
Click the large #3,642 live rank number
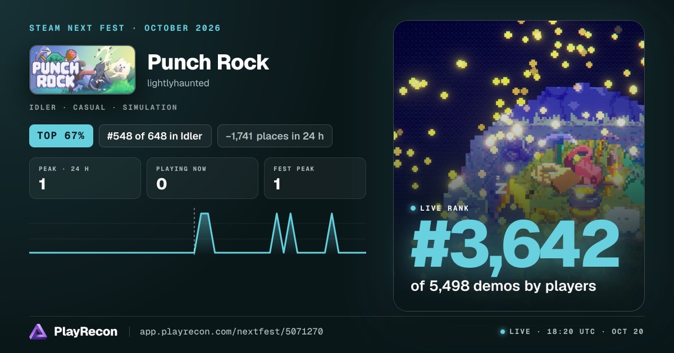click(x=514, y=245)
